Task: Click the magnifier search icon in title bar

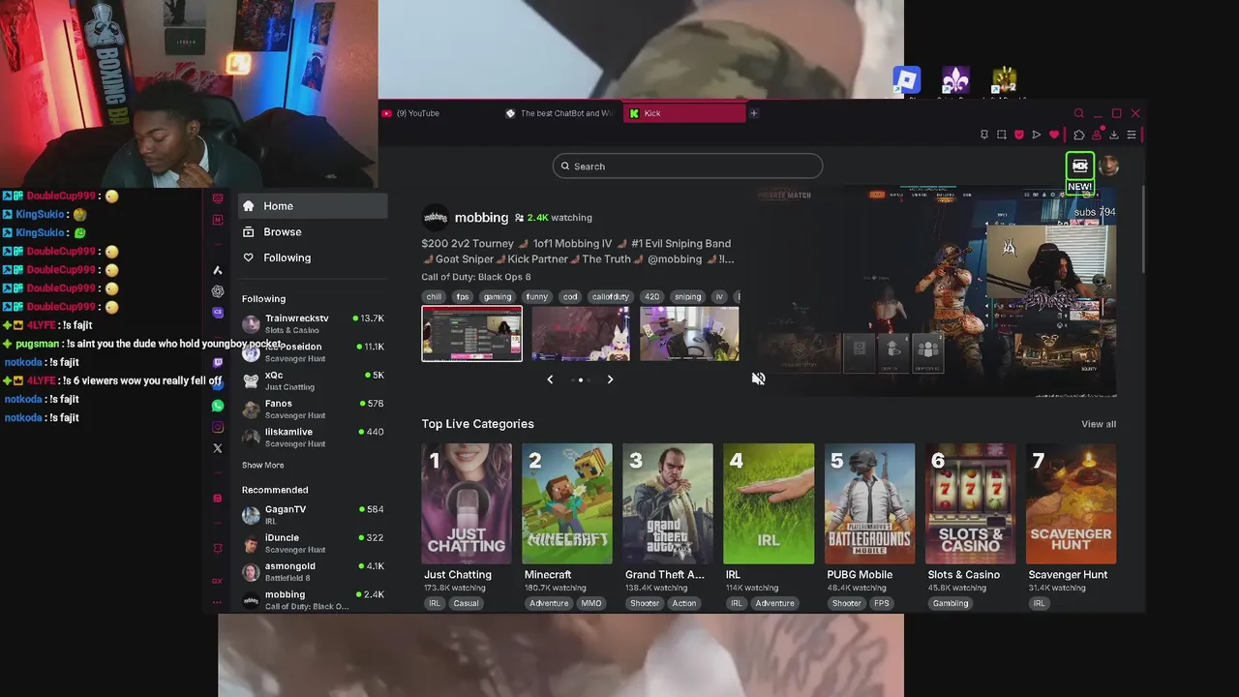Action: (1079, 113)
